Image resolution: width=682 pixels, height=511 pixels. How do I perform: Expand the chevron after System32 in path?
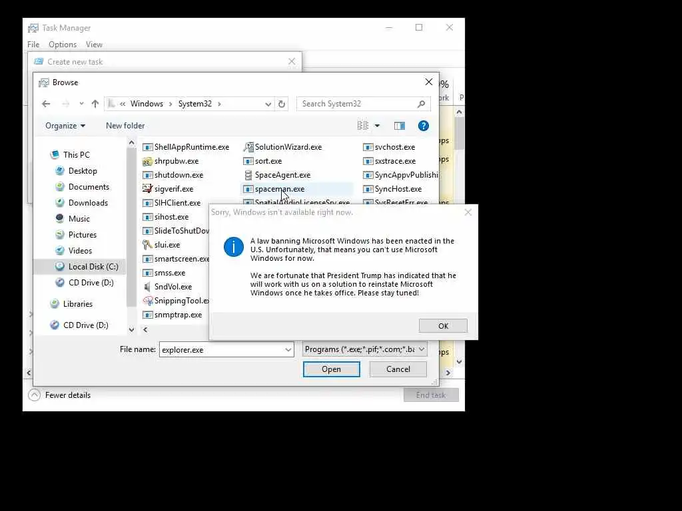pos(219,104)
